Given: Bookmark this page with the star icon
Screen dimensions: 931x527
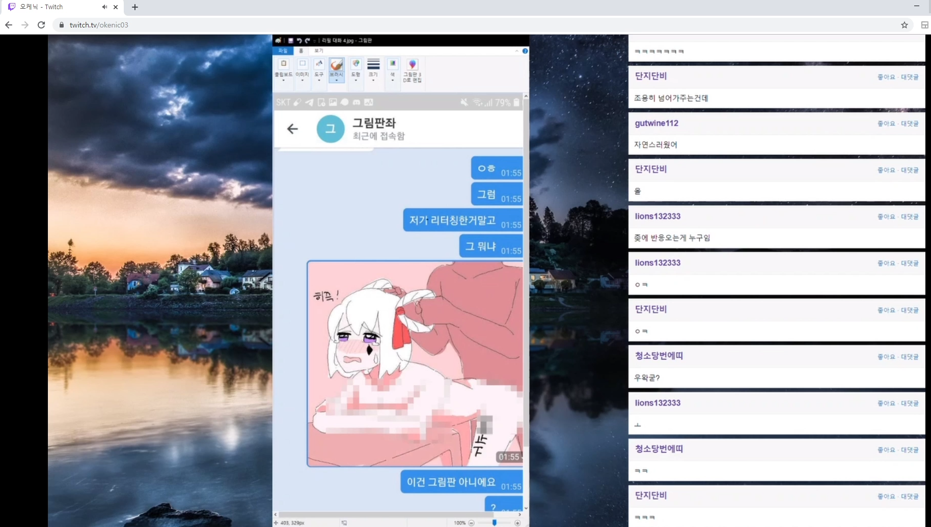Looking at the screenshot, I should pos(904,25).
